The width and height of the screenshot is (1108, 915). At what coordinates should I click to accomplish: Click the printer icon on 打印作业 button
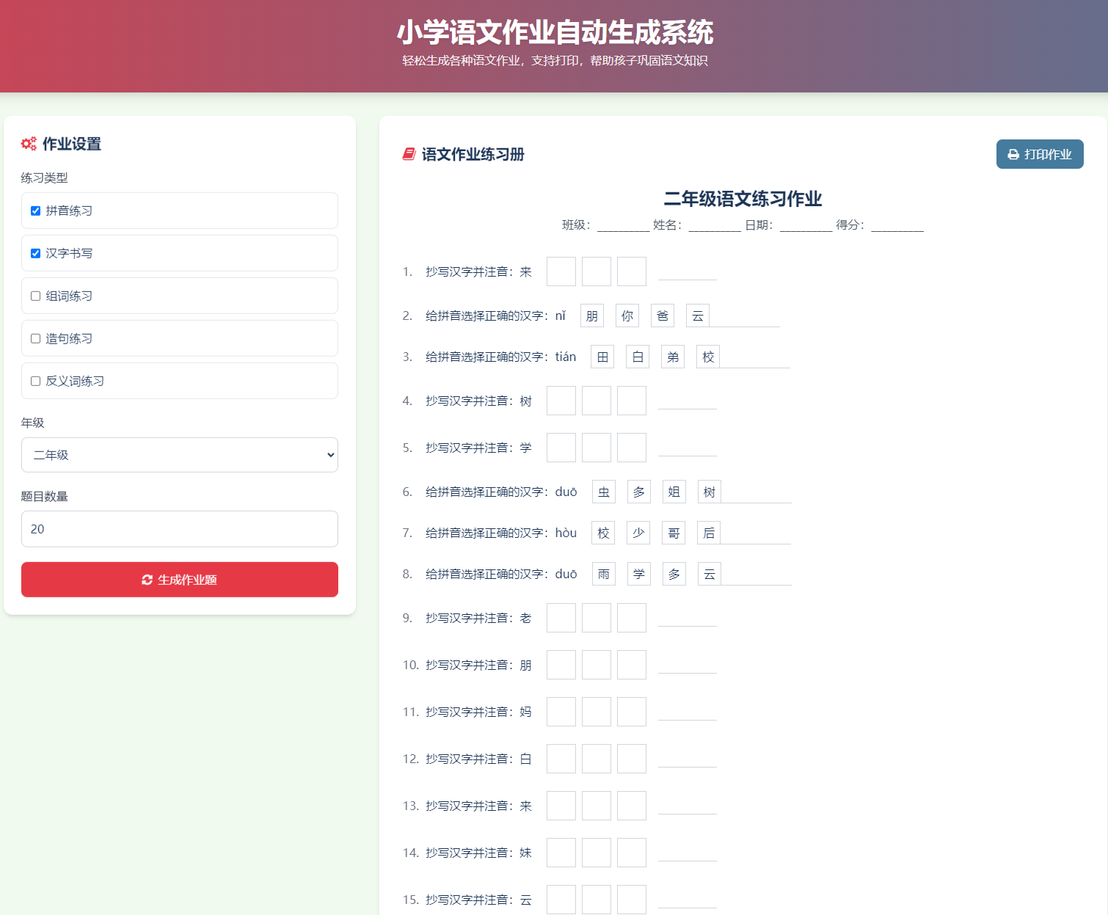click(1013, 154)
